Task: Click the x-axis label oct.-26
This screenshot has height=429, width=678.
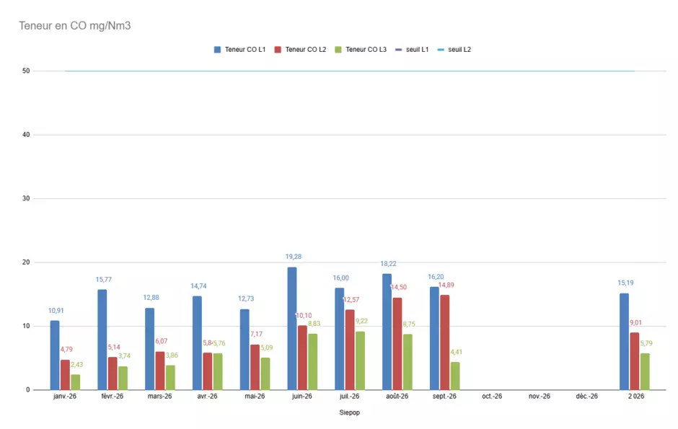Action: click(x=492, y=396)
